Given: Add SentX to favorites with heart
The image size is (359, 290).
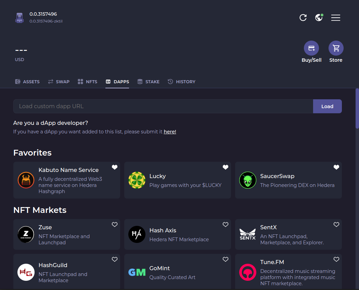Looking at the screenshot, I should tap(336, 224).
